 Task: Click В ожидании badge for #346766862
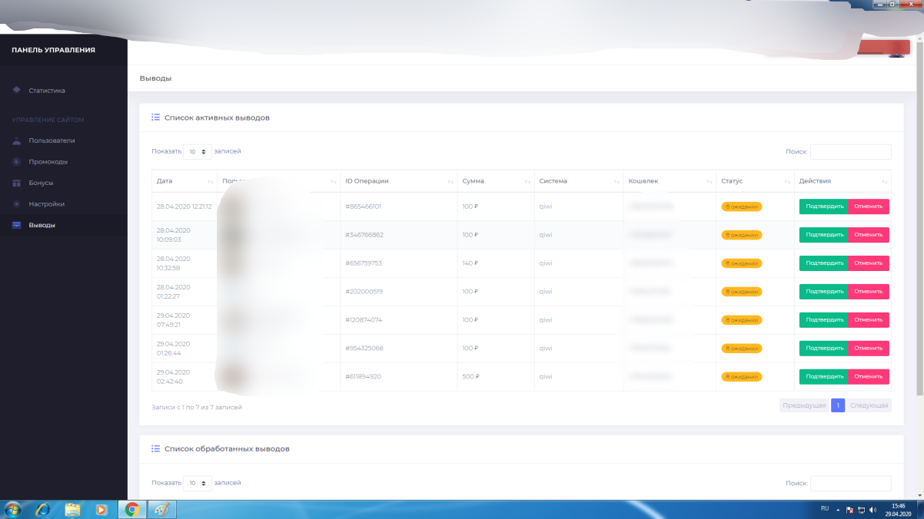coord(742,235)
